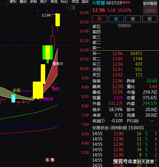159x167 pixels.
Task: Click the 13.00 price axis label
Action: (84, 13)
